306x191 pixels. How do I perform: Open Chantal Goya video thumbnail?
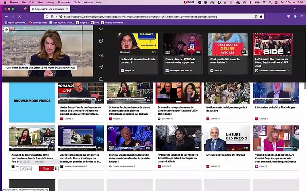click(276, 138)
